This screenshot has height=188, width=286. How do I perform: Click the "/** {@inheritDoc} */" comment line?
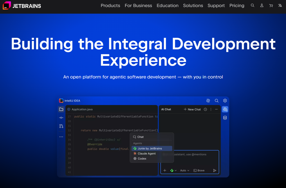[x=104, y=140]
